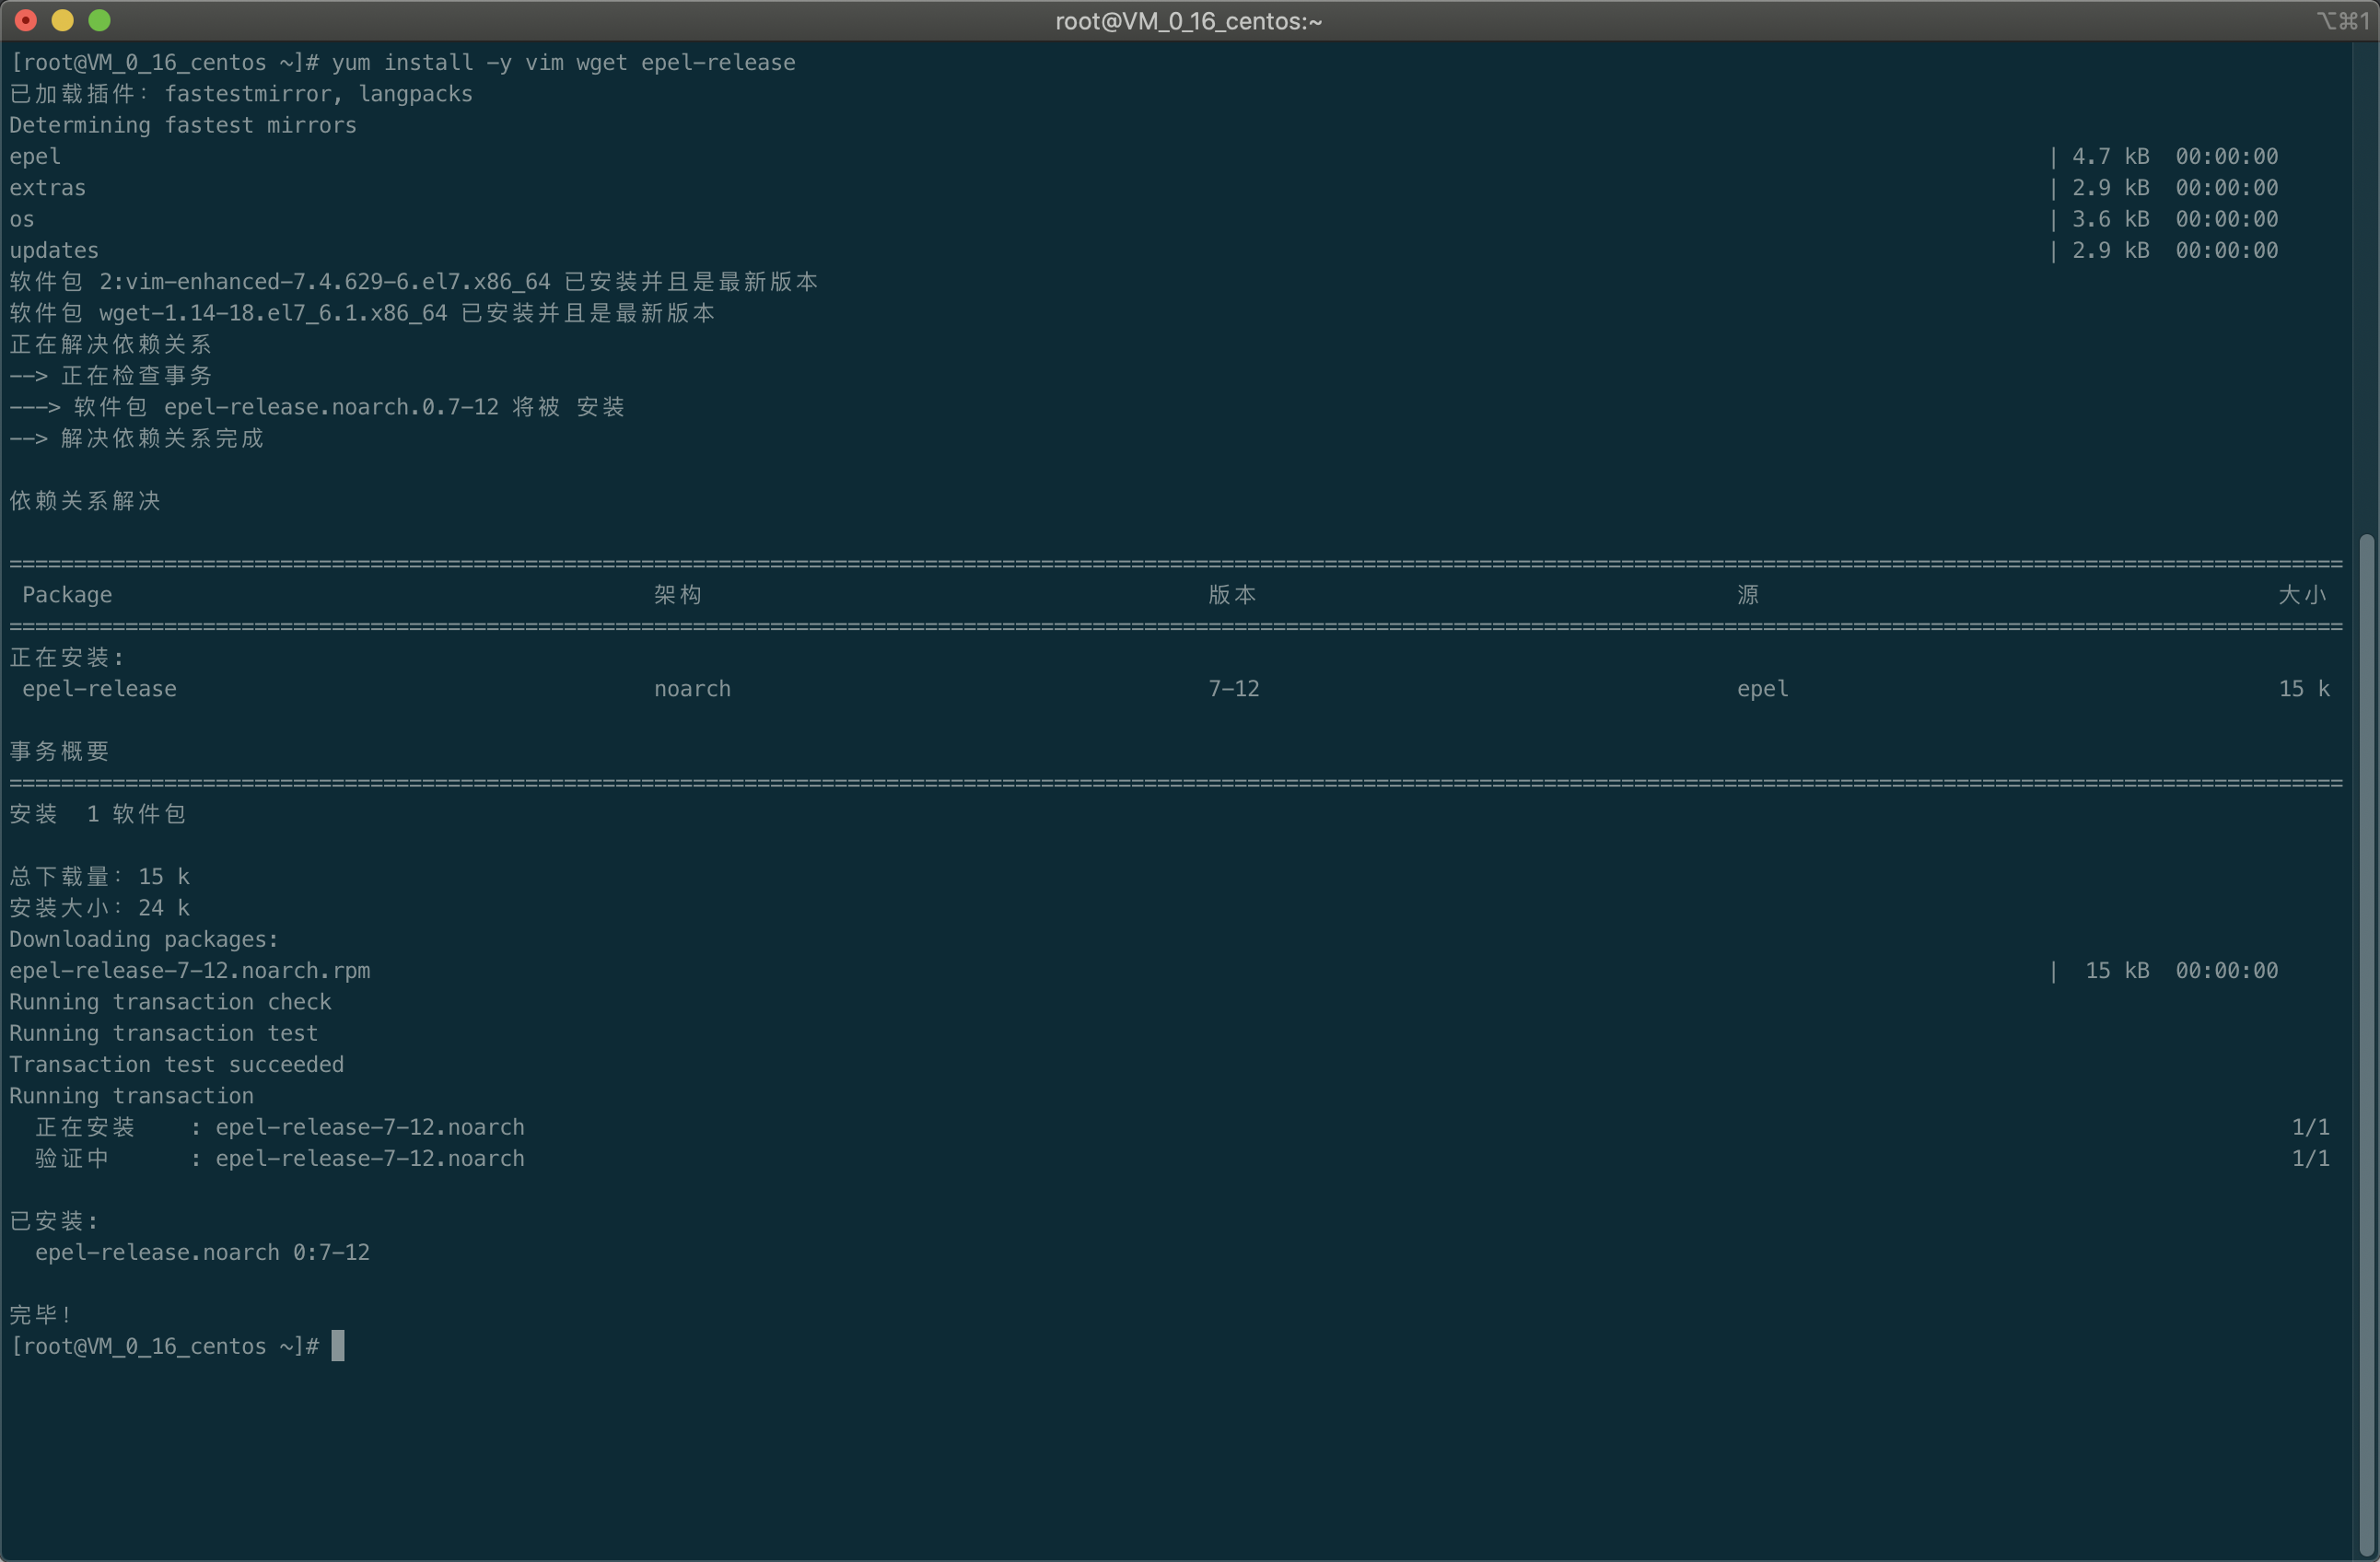Click the yum install command text on the first line
The height and width of the screenshot is (1562, 2380).
tap(563, 62)
